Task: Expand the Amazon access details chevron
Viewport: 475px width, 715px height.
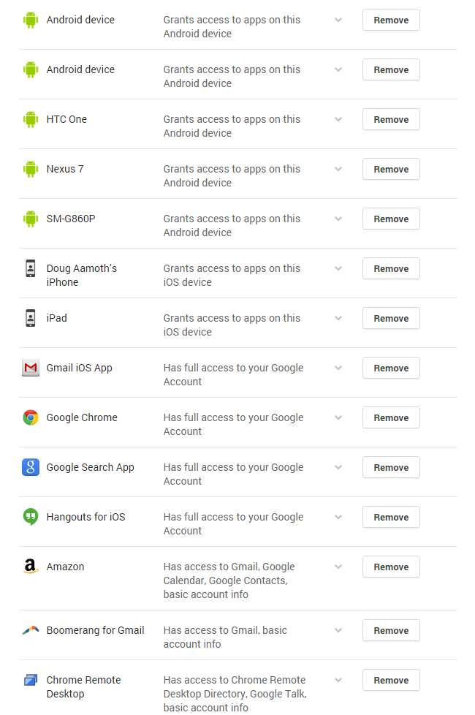Action: [x=338, y=567]
